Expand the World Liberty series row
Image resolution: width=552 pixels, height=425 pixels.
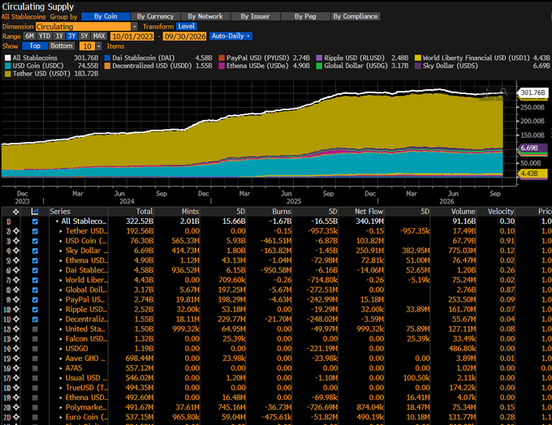(61, 280)
